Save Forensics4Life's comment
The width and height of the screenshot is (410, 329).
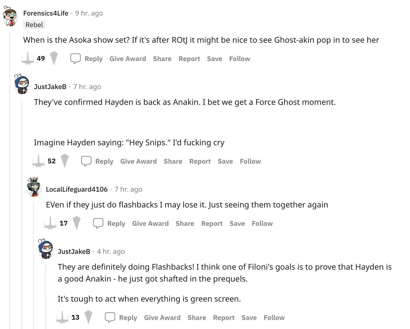pos(215,59)
